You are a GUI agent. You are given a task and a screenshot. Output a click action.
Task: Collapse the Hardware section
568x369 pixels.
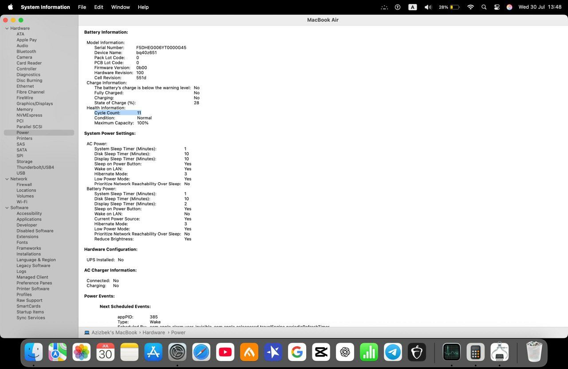[x=7, y=28]
